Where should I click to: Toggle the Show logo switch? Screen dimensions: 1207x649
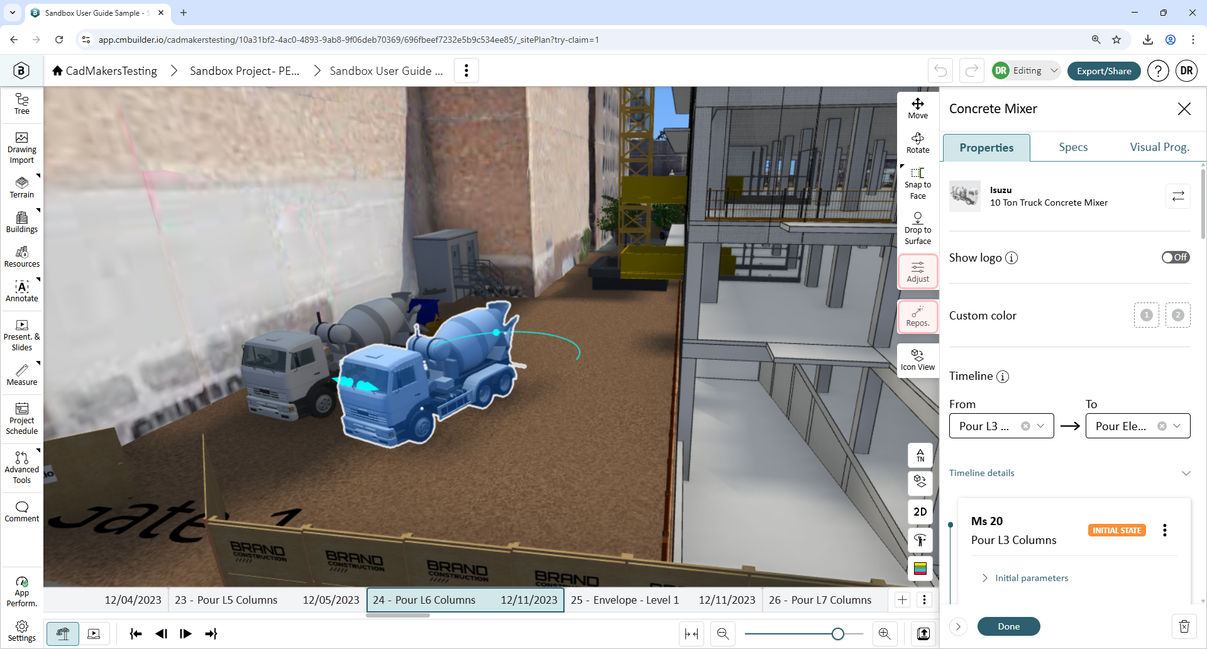tap(1176, 257)
